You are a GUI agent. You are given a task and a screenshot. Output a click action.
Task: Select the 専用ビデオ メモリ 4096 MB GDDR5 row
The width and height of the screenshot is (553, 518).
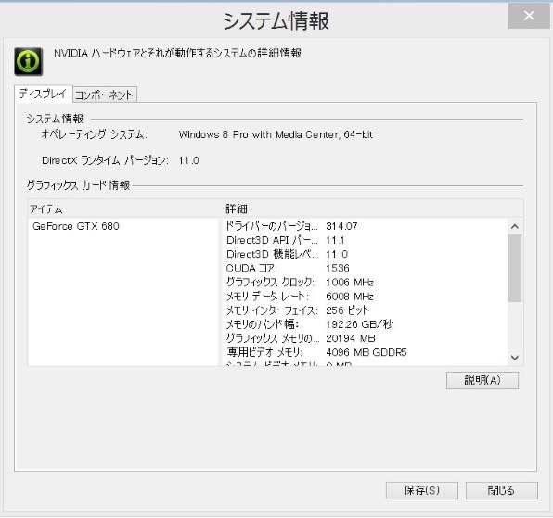click(x=365, y=352)
